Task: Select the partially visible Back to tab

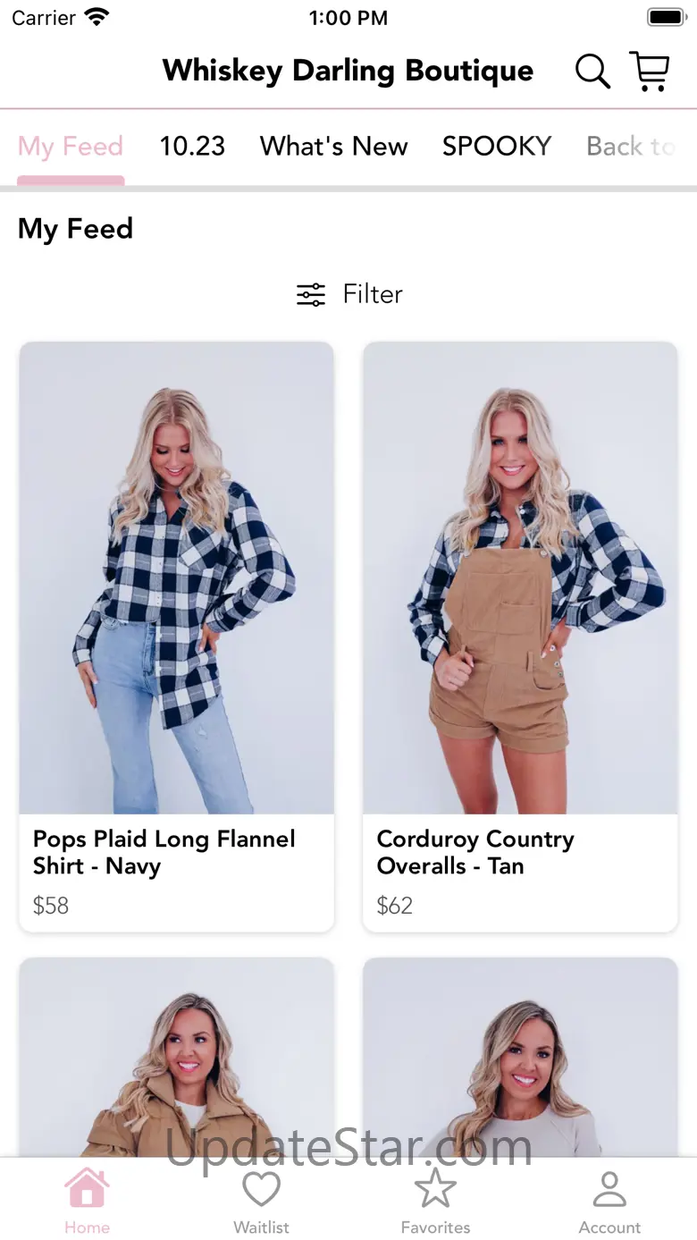Action: tap(631, 147)
